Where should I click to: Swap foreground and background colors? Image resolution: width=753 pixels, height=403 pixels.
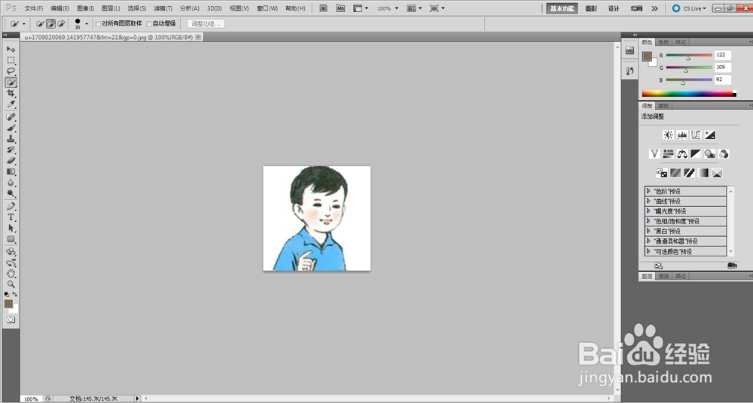[15, 294]
